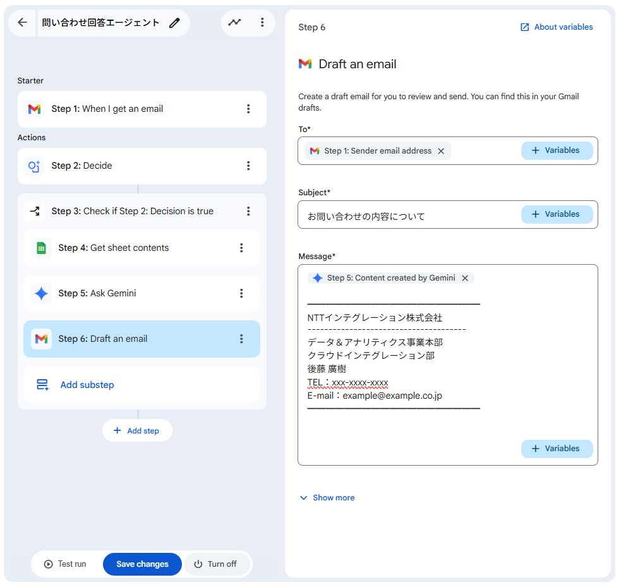
Task: Open Step 6 three-dot options menu
Action: coord(241,339)
